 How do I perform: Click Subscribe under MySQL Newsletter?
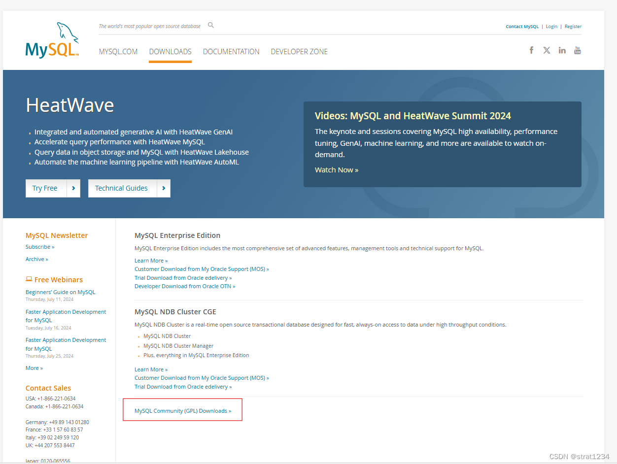click(40, 247)
